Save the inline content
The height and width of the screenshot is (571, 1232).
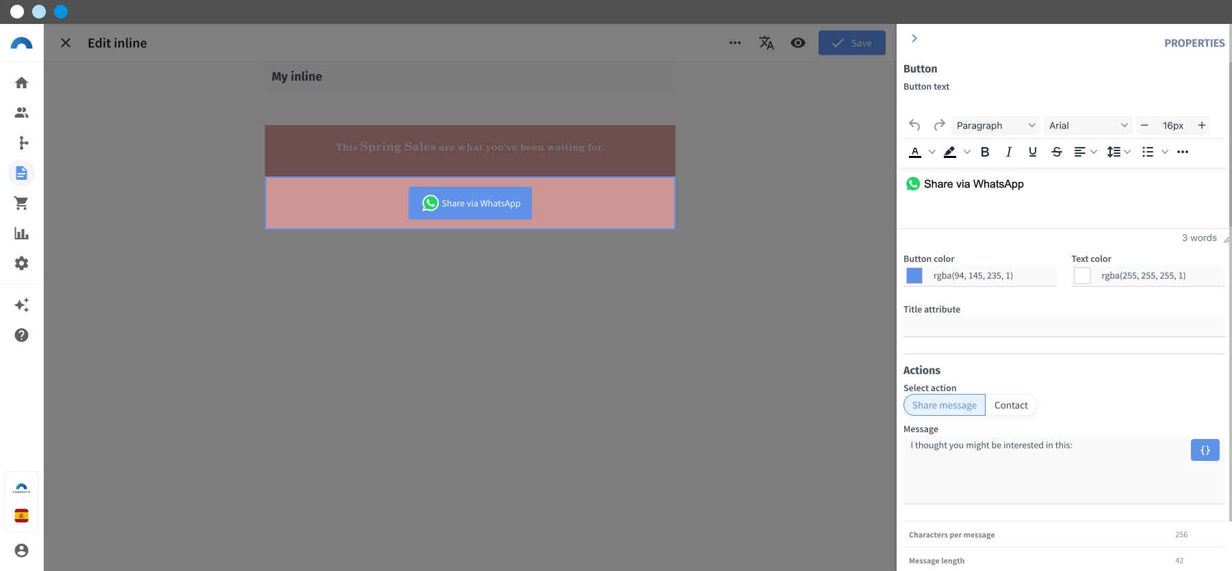[852, 43]
